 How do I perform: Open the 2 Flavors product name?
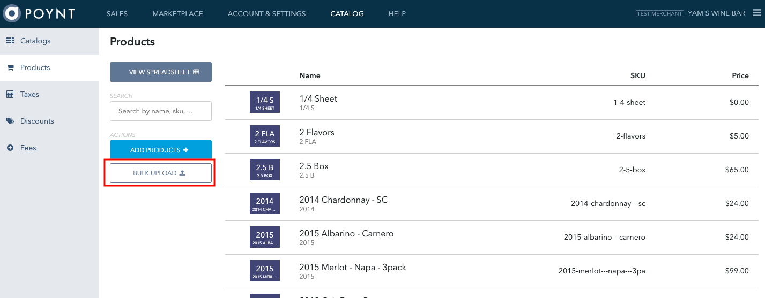[x=317, y=132]
